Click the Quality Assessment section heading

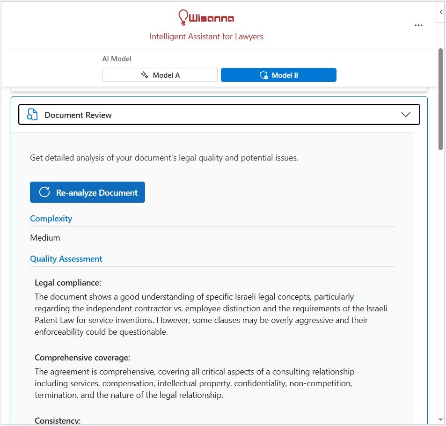pos(66,259)
